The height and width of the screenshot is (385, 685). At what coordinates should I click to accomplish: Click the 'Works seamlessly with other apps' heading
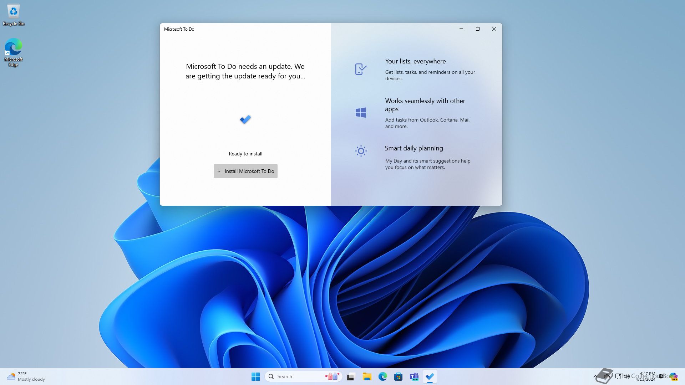[x=425, y=105]
